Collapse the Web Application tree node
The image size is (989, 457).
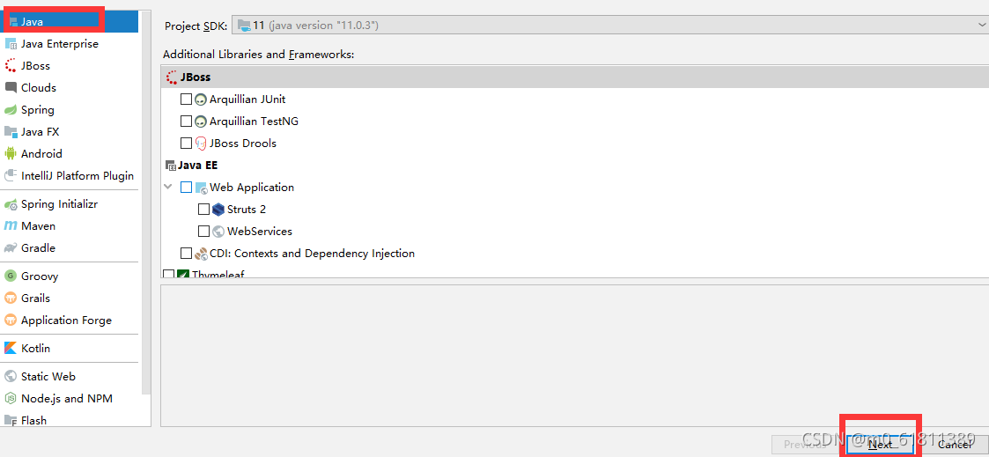pyautogui.click(x=168, y=188)
